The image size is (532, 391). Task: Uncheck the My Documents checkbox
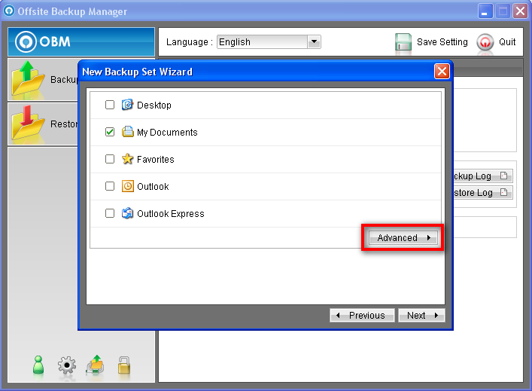tap(110, 133)
